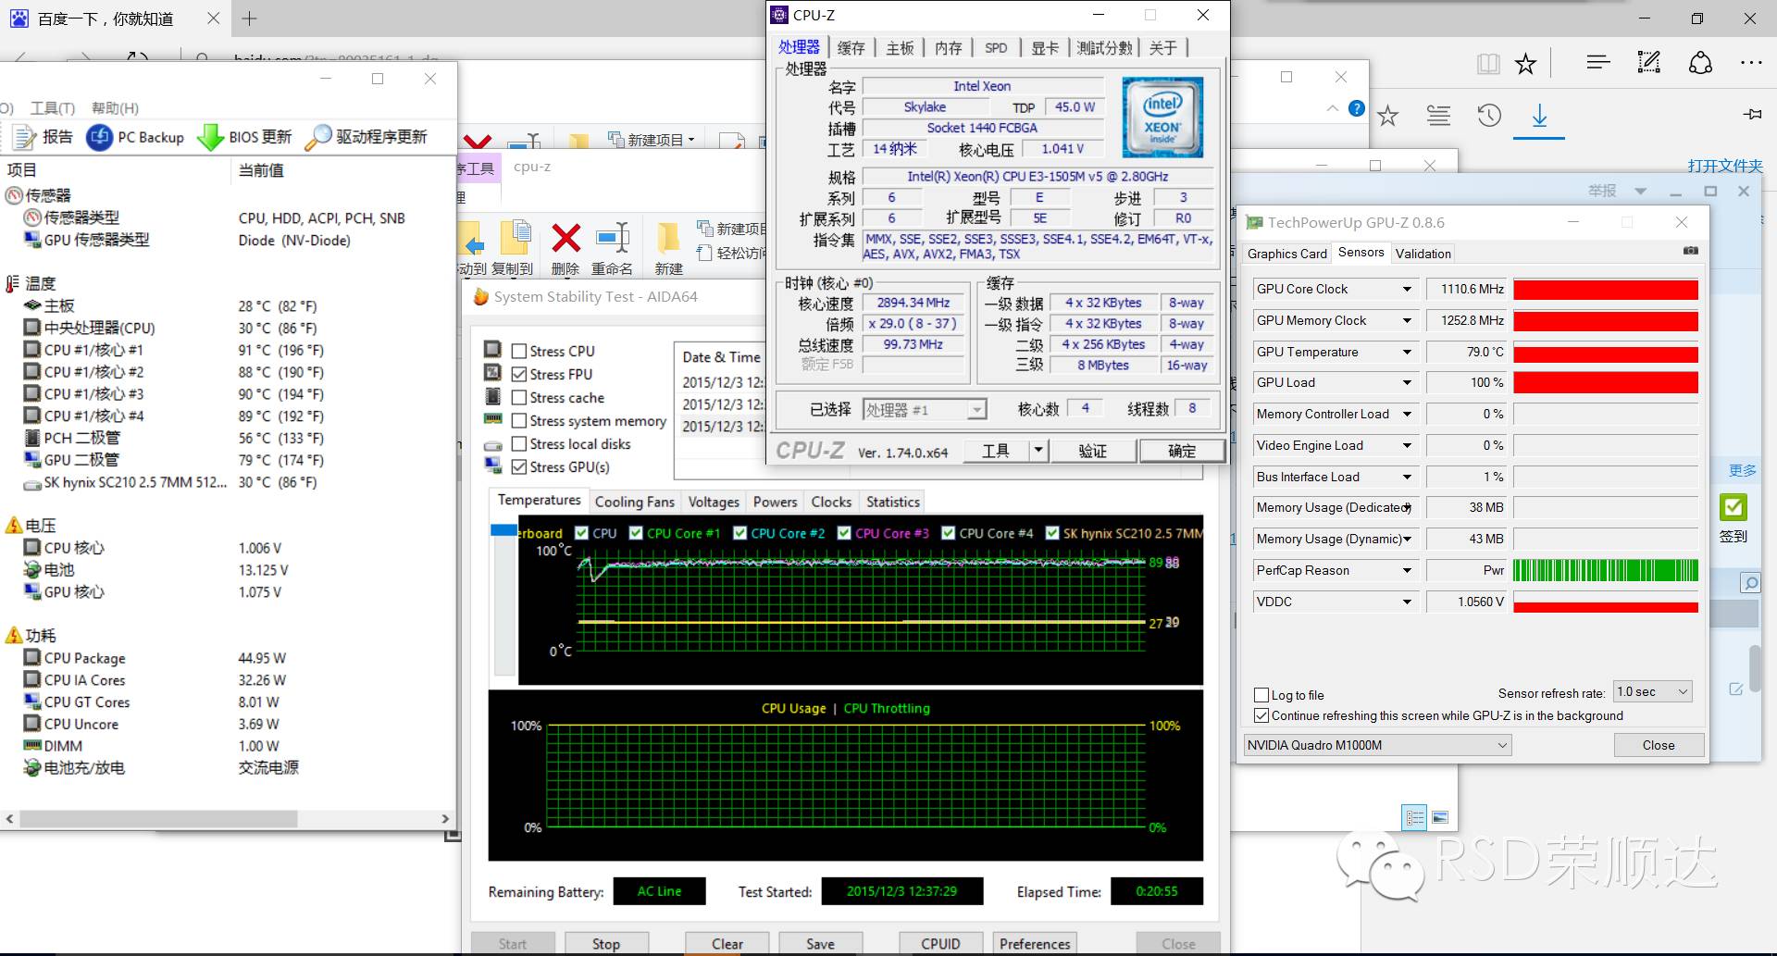
Task: Click the 复制到 copy-to icon in Explorer
Action: point(516,237)
